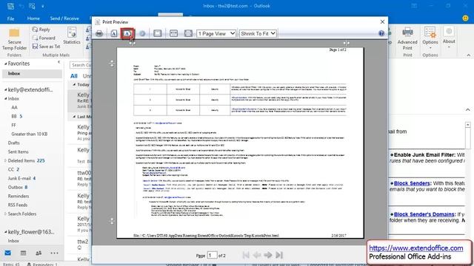474x266 pixels.
Task: Click the Block Sender's Domains link
Action: point(424,214)
